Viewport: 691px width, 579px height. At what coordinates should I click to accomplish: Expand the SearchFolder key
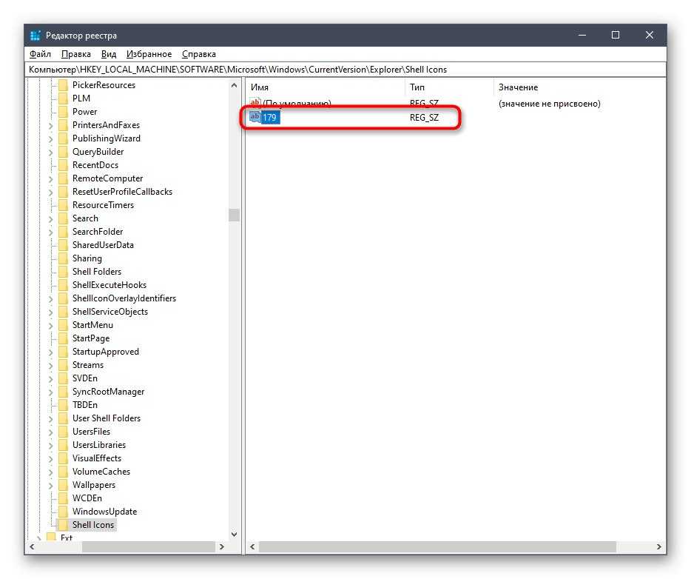point(50,232)
